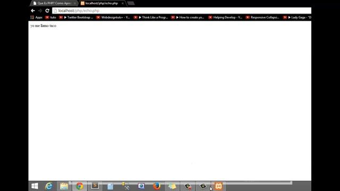Image resolution: width=340 pixels, height=191 pixels.
Task: Click the browser forward arrow
Action: point(40,11)
